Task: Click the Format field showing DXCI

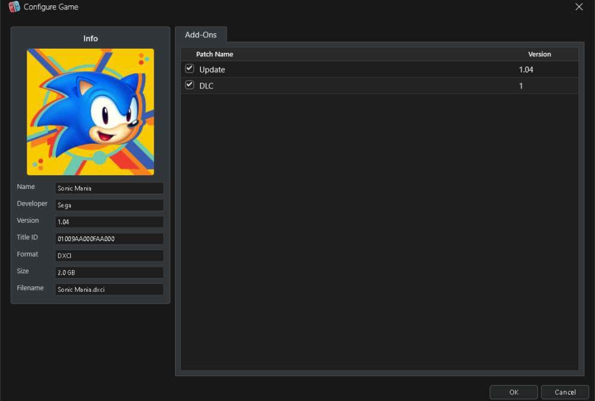Action: coord(109,255)
